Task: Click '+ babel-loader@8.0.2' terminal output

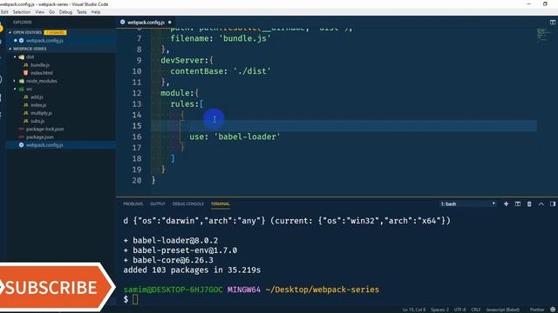Action: click(171, 240)
